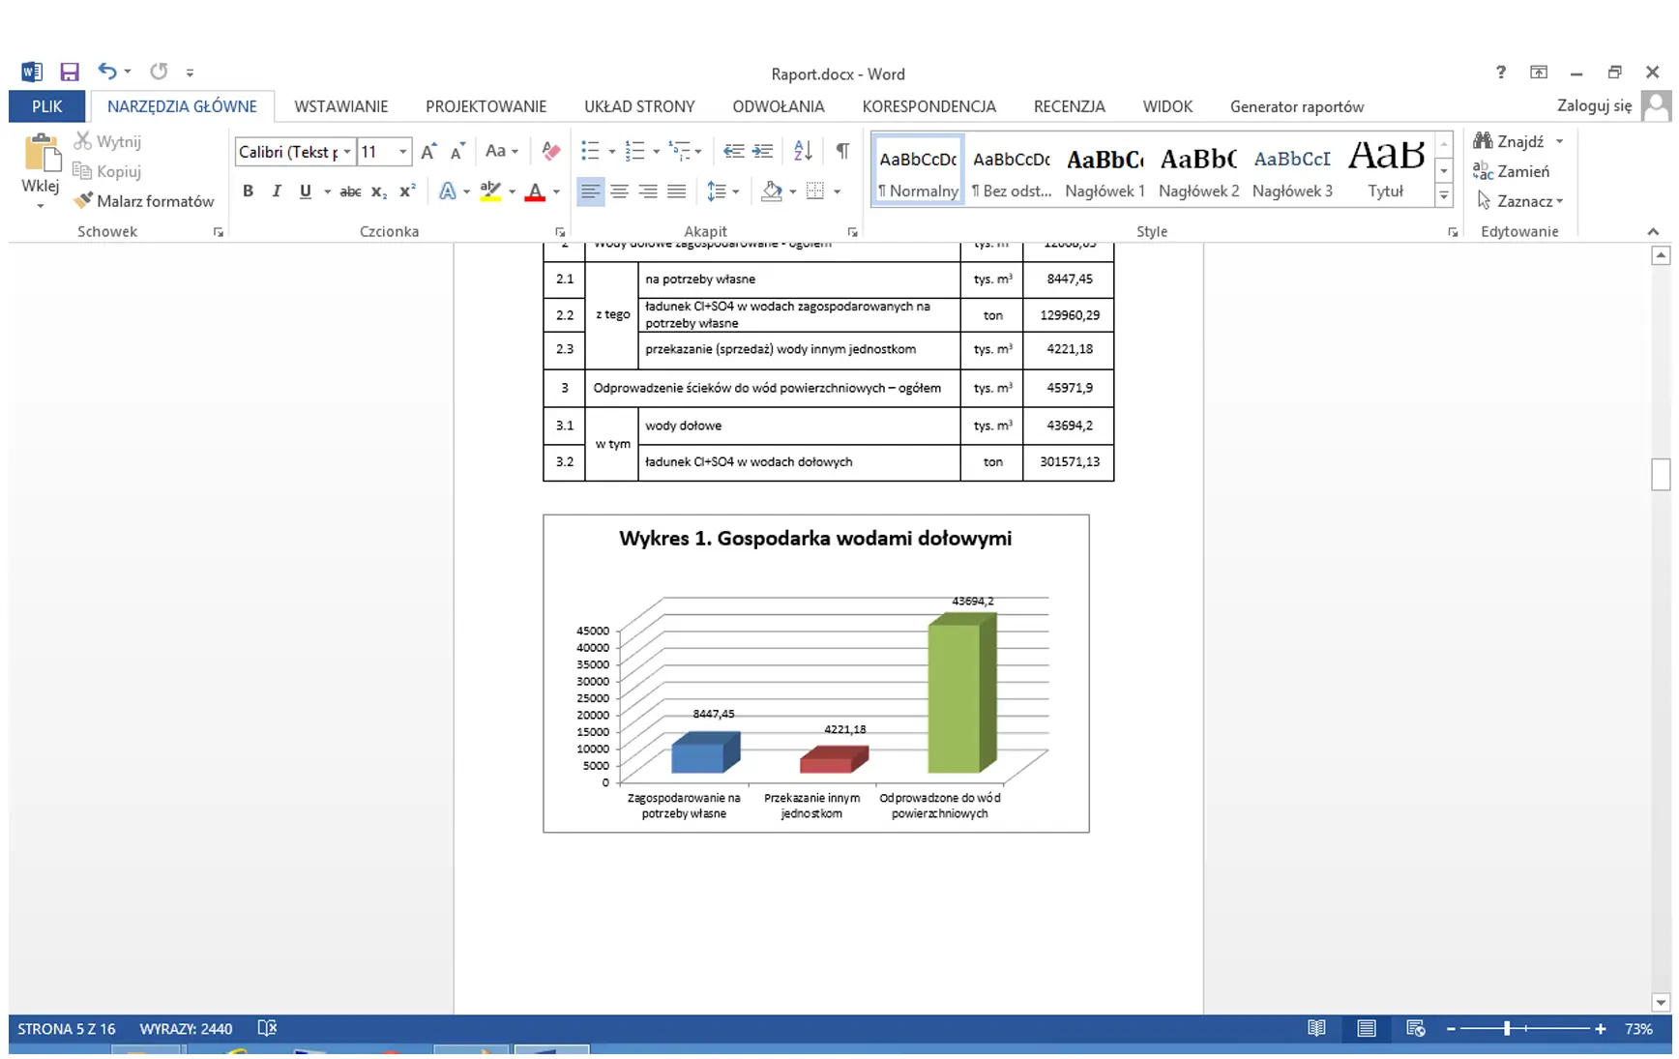Switch to the UKŁAD STRONY tab

coord(639,106)
